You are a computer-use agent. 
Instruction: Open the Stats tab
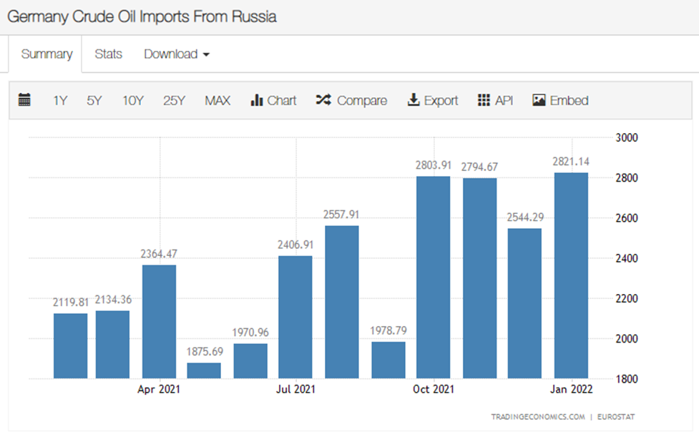pyautogui.click(x=108, y=54)
